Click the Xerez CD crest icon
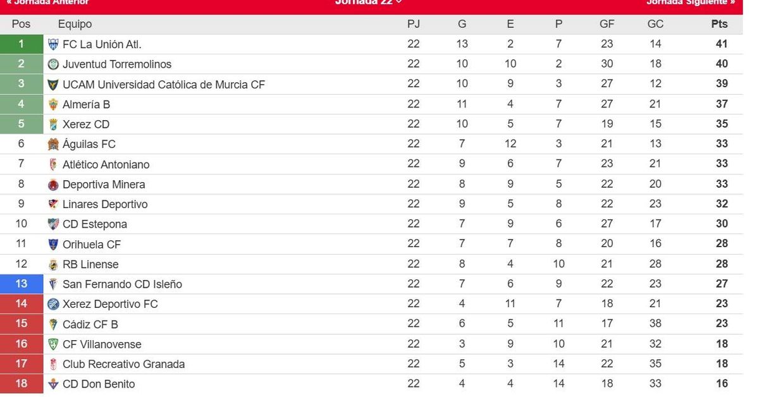This screenshot has height=397, width=759. pyautogui.click(x=53, y=125)
